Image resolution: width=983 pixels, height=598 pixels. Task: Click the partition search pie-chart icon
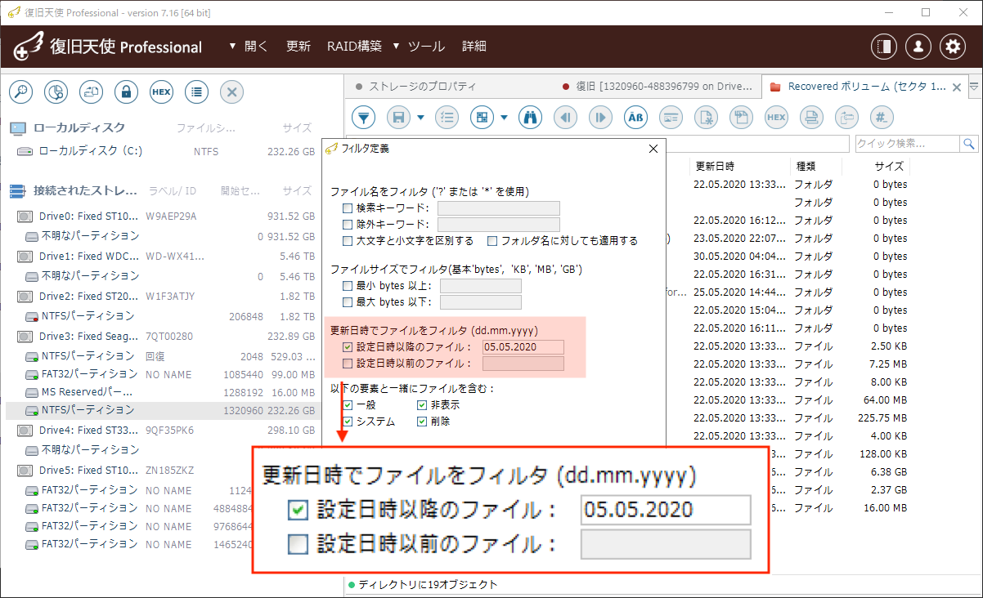click(56, 92)
